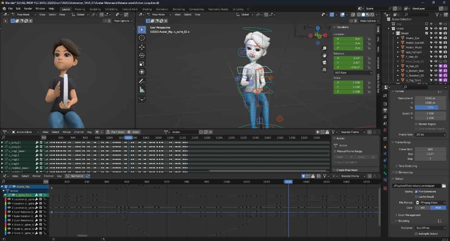Toggle the Manual Frame Range checkbox
450x241 pixels.
pyautogui.click(x=335, y=151)
